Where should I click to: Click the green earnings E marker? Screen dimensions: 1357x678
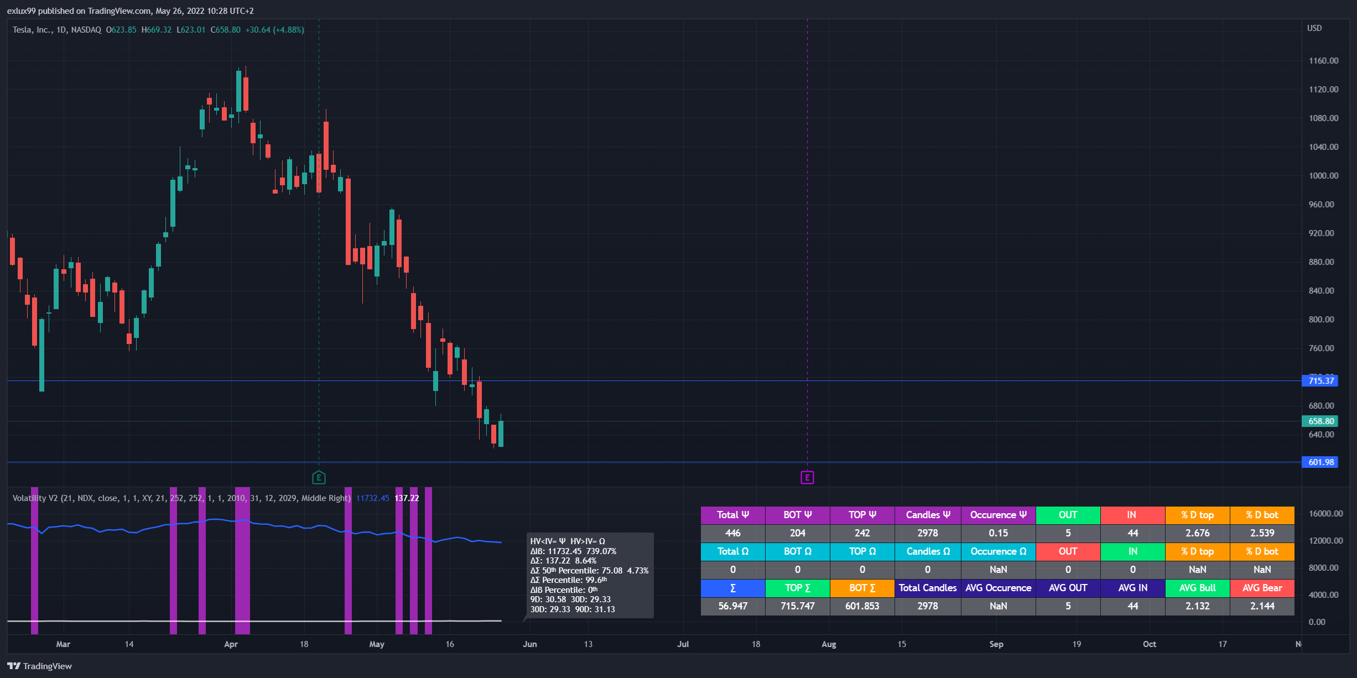[x=319, y=477]
